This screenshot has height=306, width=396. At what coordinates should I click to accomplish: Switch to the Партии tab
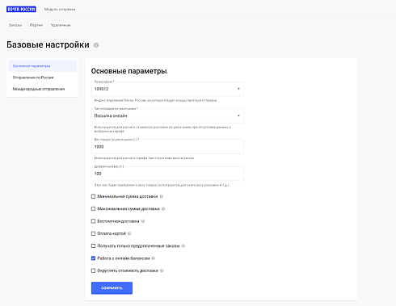36,25
